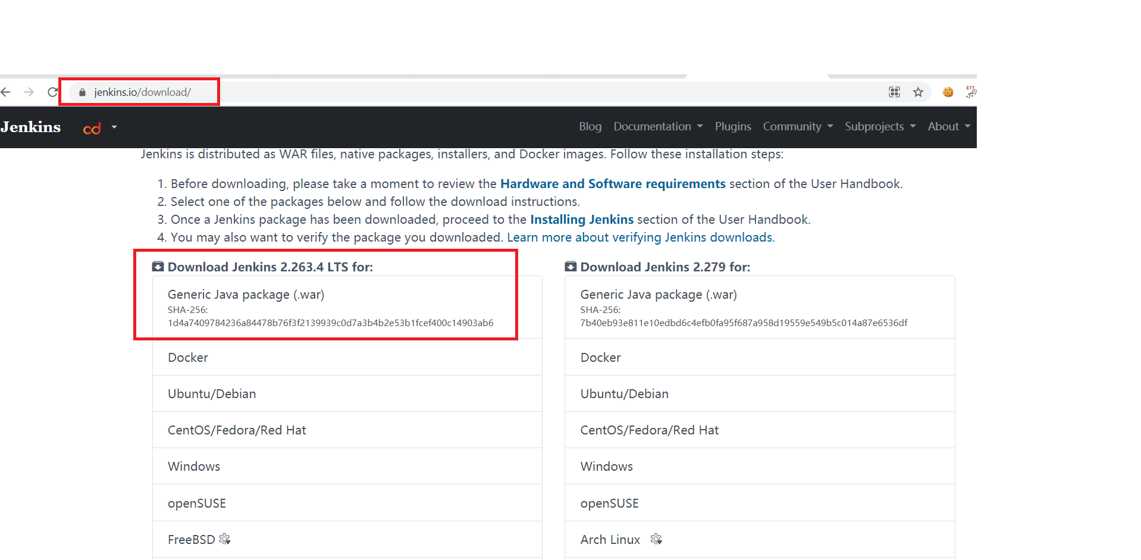Click the orange CD Foundation logo

(92, 129)
